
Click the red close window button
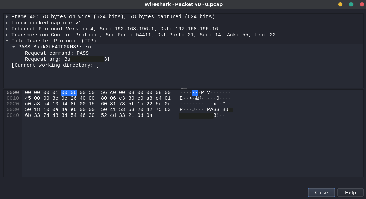click(x=362, y=4)
